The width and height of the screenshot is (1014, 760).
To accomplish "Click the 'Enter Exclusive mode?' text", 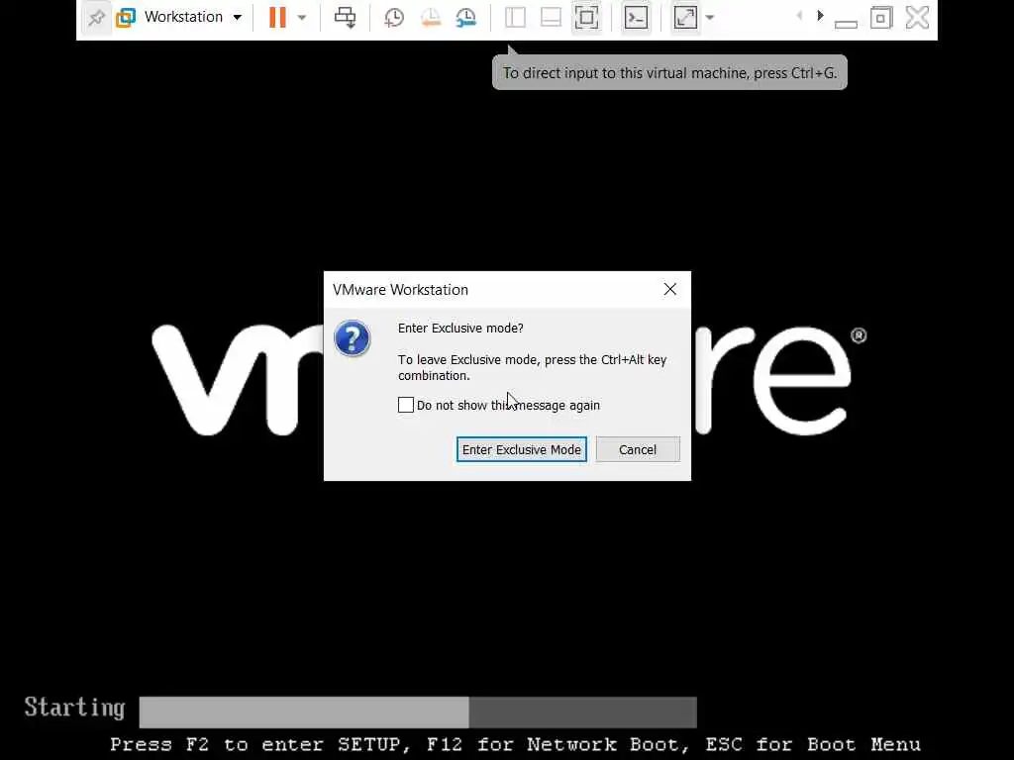I will pos(461,329).
